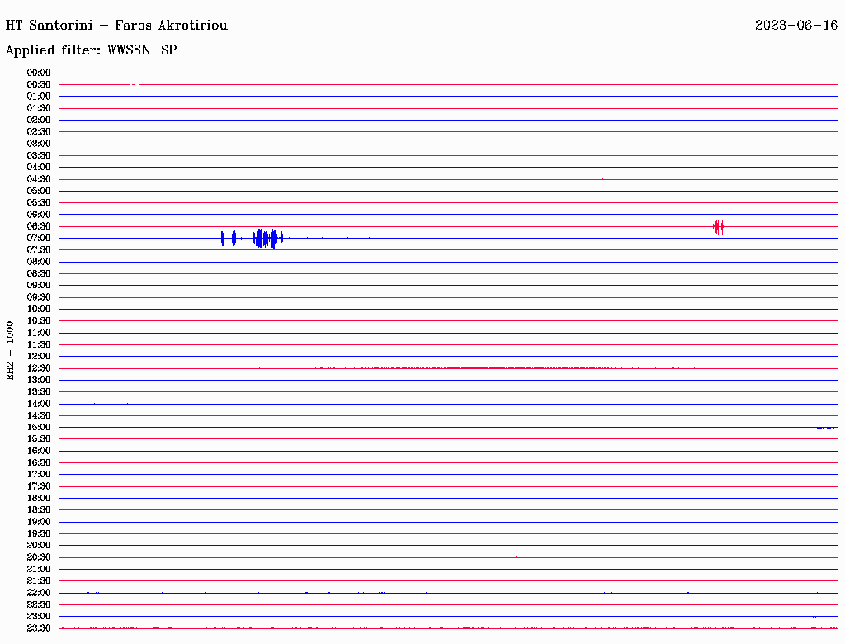Click the 'Applied filter: WWSSN-SP' label
This screenshot has height=644, width=845.
[91, 50]
